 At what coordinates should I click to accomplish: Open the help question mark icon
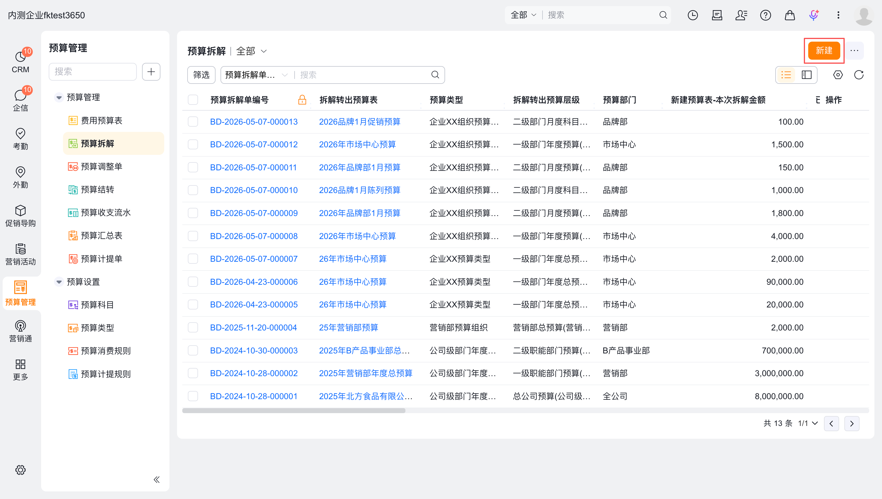click(x=765, y=15)
